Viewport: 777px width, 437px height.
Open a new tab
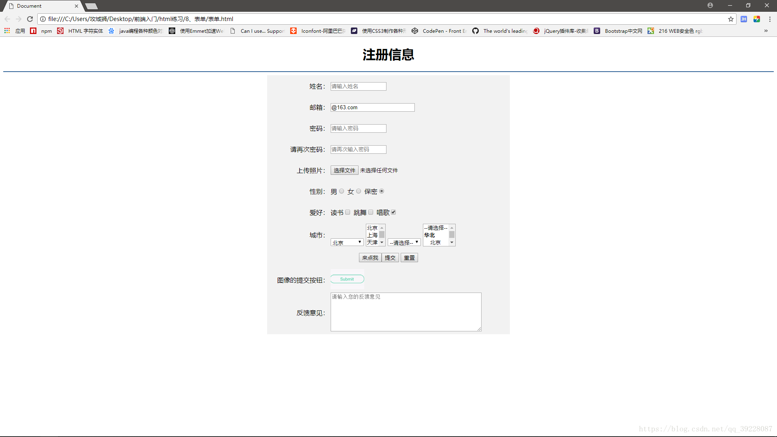(x=91, y=6)
